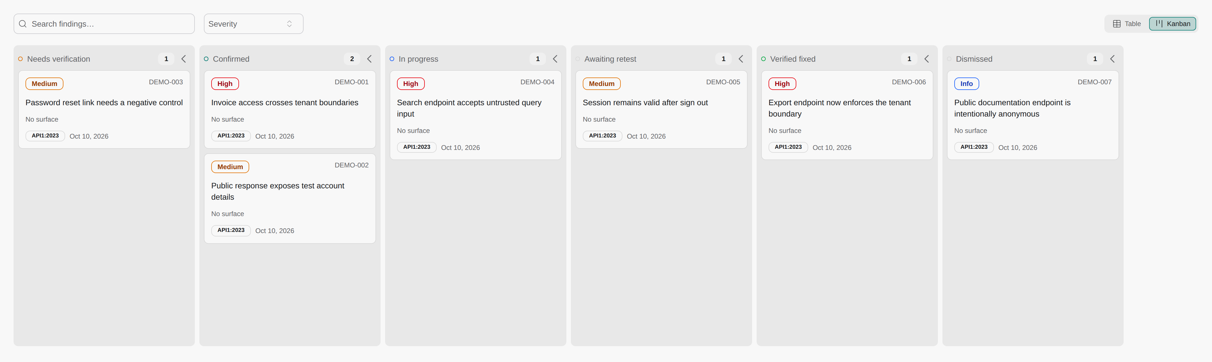Click the API1:2023 tag on DEMO-005
This screenshot has width=1212, height=362.
tap(602, 136)
